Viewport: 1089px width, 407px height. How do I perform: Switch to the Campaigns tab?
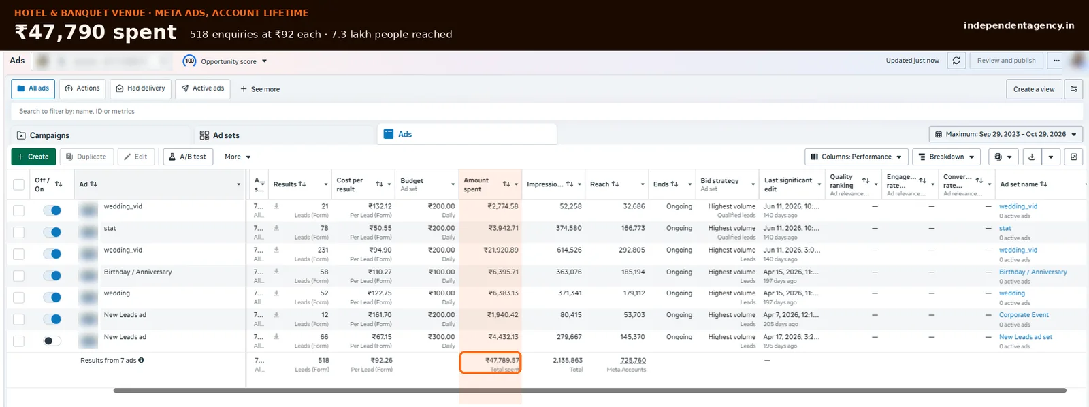(100, 135)
